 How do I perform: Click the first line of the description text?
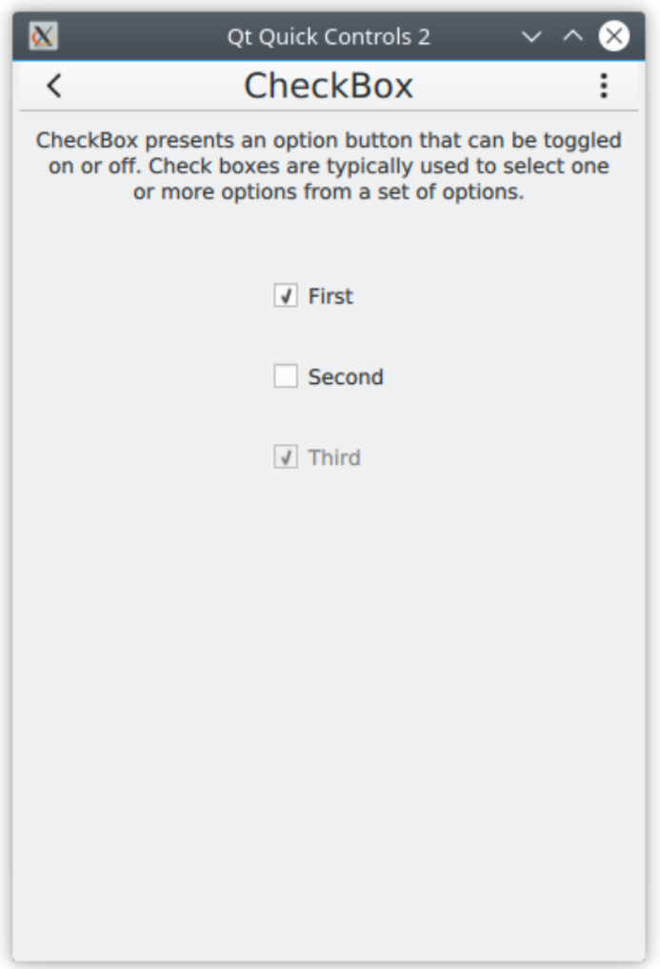329,141
